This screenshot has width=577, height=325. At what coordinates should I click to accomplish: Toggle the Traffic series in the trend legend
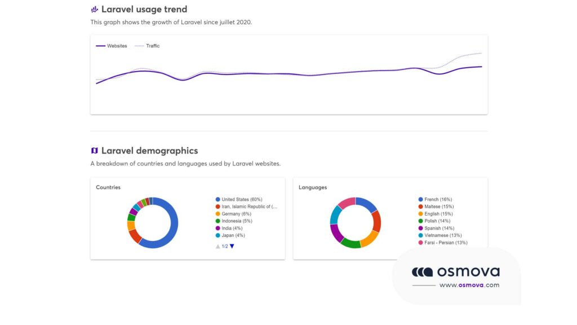tap(148, 46)
